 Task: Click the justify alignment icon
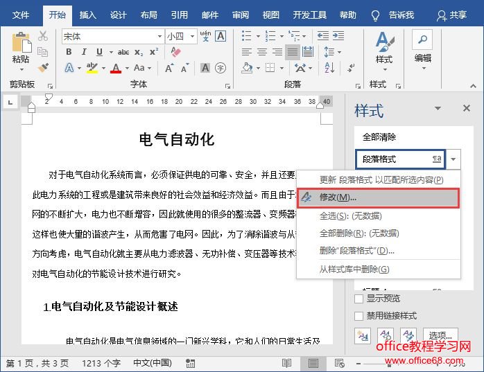click(x=292, y=52)
